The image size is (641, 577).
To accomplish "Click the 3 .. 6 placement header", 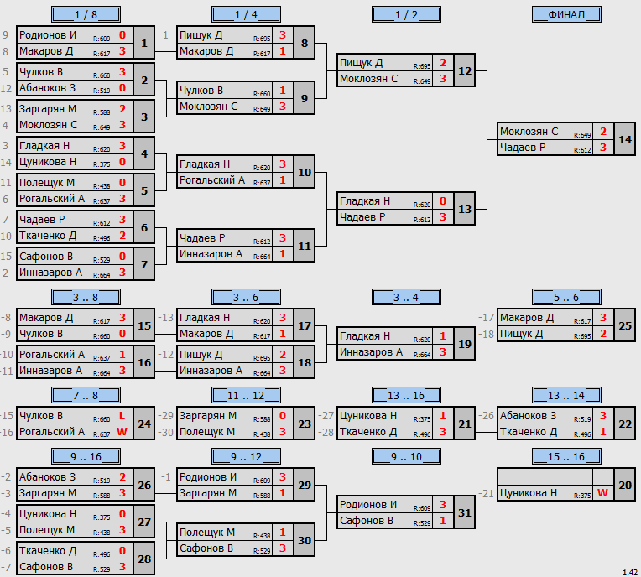I will [x=246, y=297].
